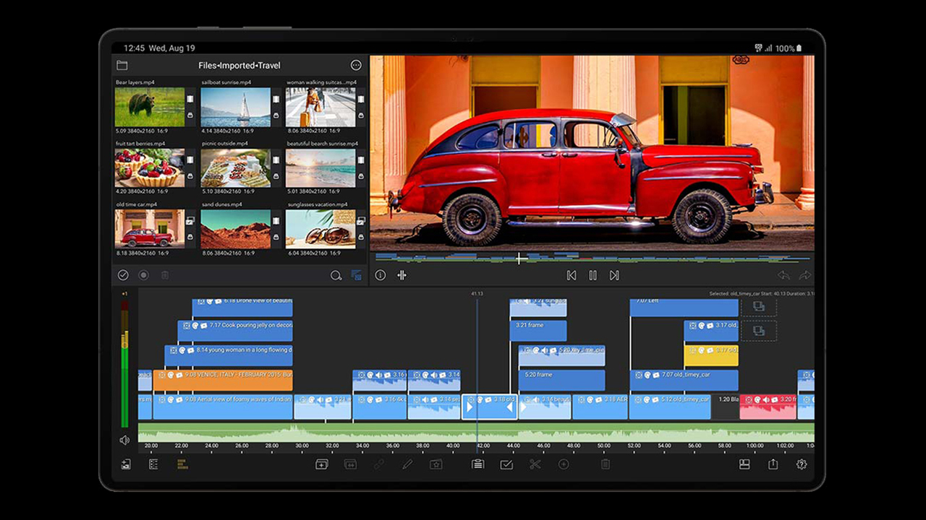Select the sailboat sunrise.mp4 thumbnail
926x520 pixels.
(235, 107)
